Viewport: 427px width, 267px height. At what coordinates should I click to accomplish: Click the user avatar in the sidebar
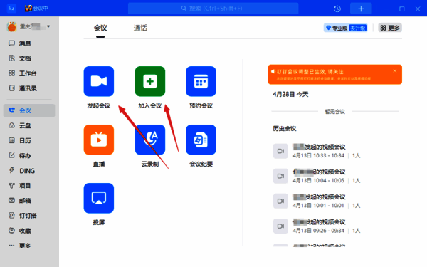(11, 27)
